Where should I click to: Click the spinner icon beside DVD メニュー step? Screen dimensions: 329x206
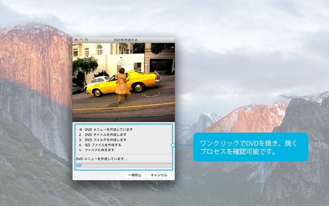click(81, 129)
